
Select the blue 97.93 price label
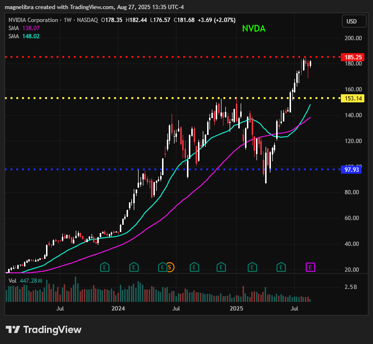tap(351, 169)
